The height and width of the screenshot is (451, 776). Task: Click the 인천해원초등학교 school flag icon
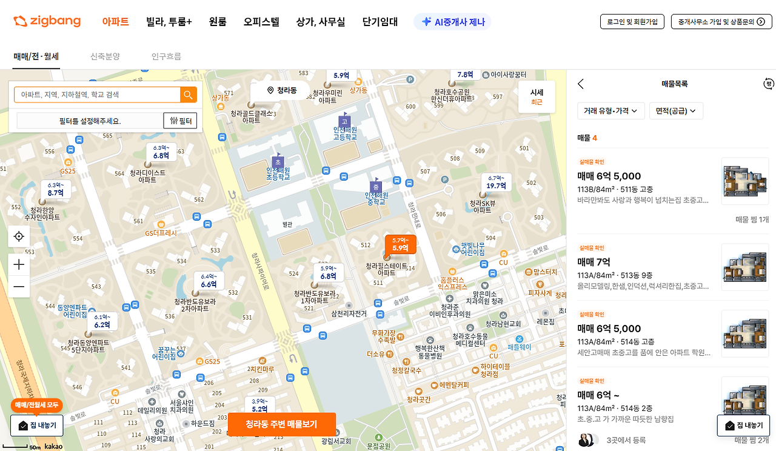click(278, 161)
